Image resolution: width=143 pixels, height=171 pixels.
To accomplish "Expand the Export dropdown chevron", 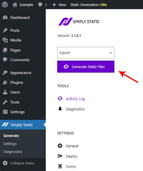I will click(111, 53).
